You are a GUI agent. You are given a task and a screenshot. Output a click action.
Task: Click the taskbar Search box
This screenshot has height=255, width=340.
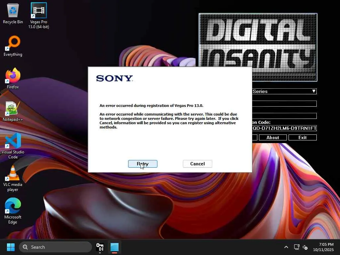(x=55, y=247)
